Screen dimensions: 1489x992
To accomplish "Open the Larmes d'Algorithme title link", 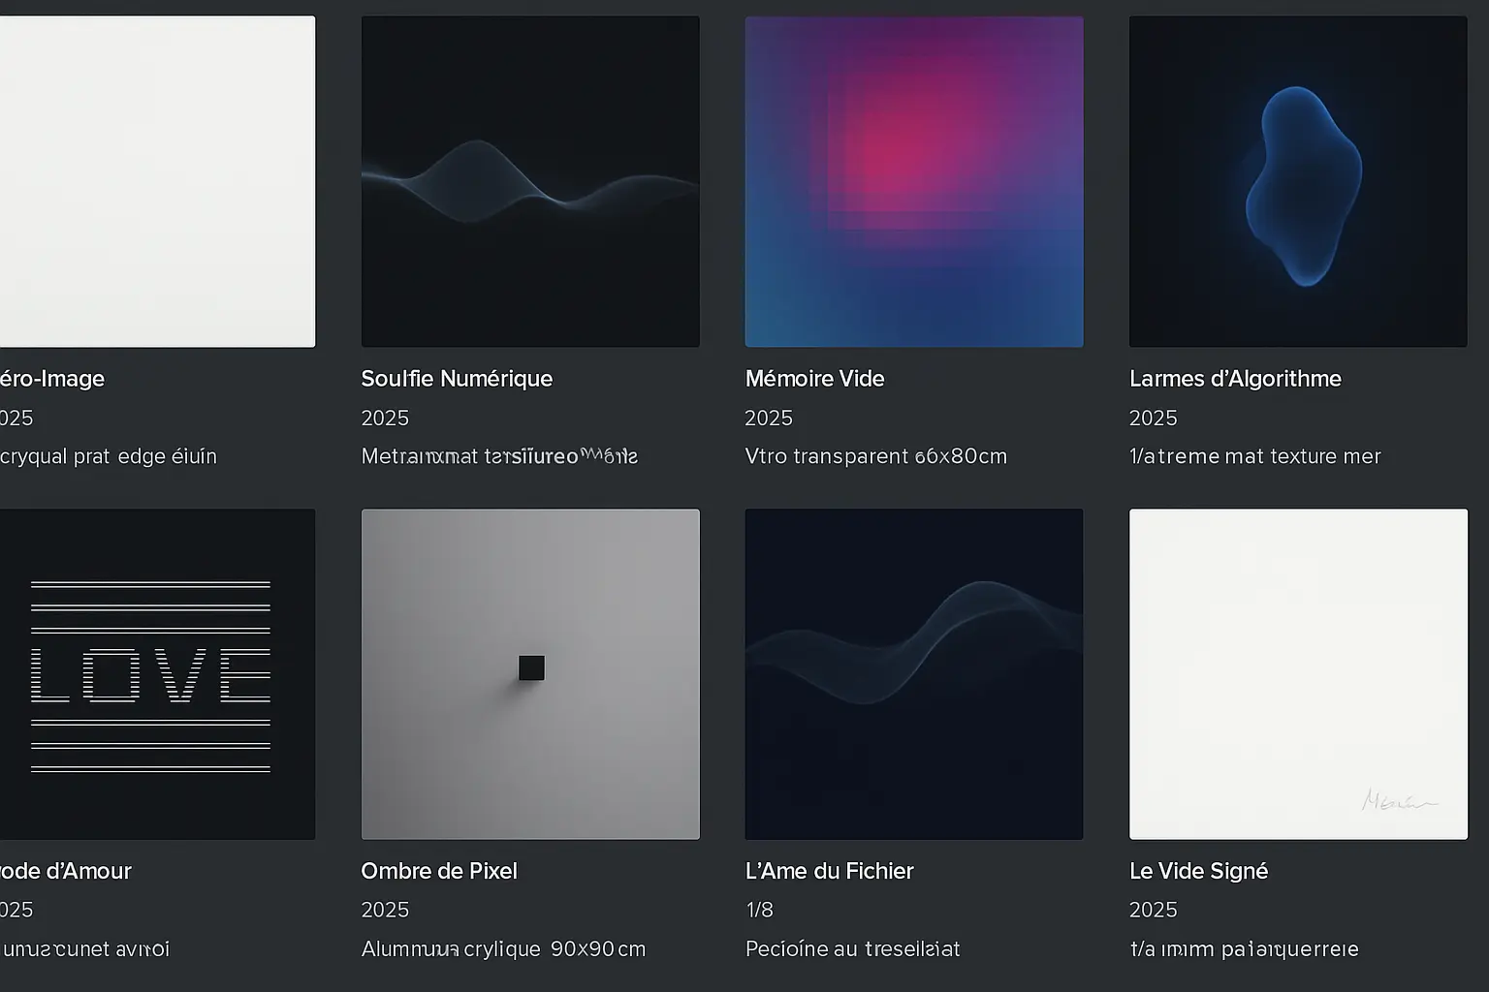I will coord(1235,379).
